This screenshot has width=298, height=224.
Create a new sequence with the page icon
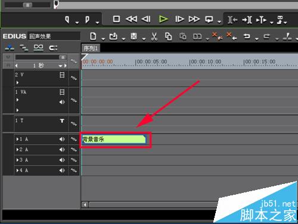point(93,36)
